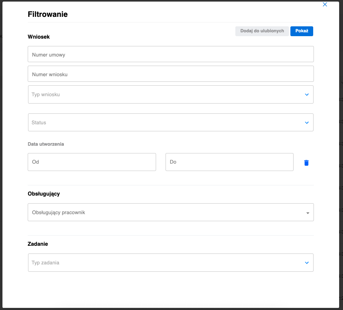Click the Wniosek section heading
The image size is (343, 310).
pos(39,37)
